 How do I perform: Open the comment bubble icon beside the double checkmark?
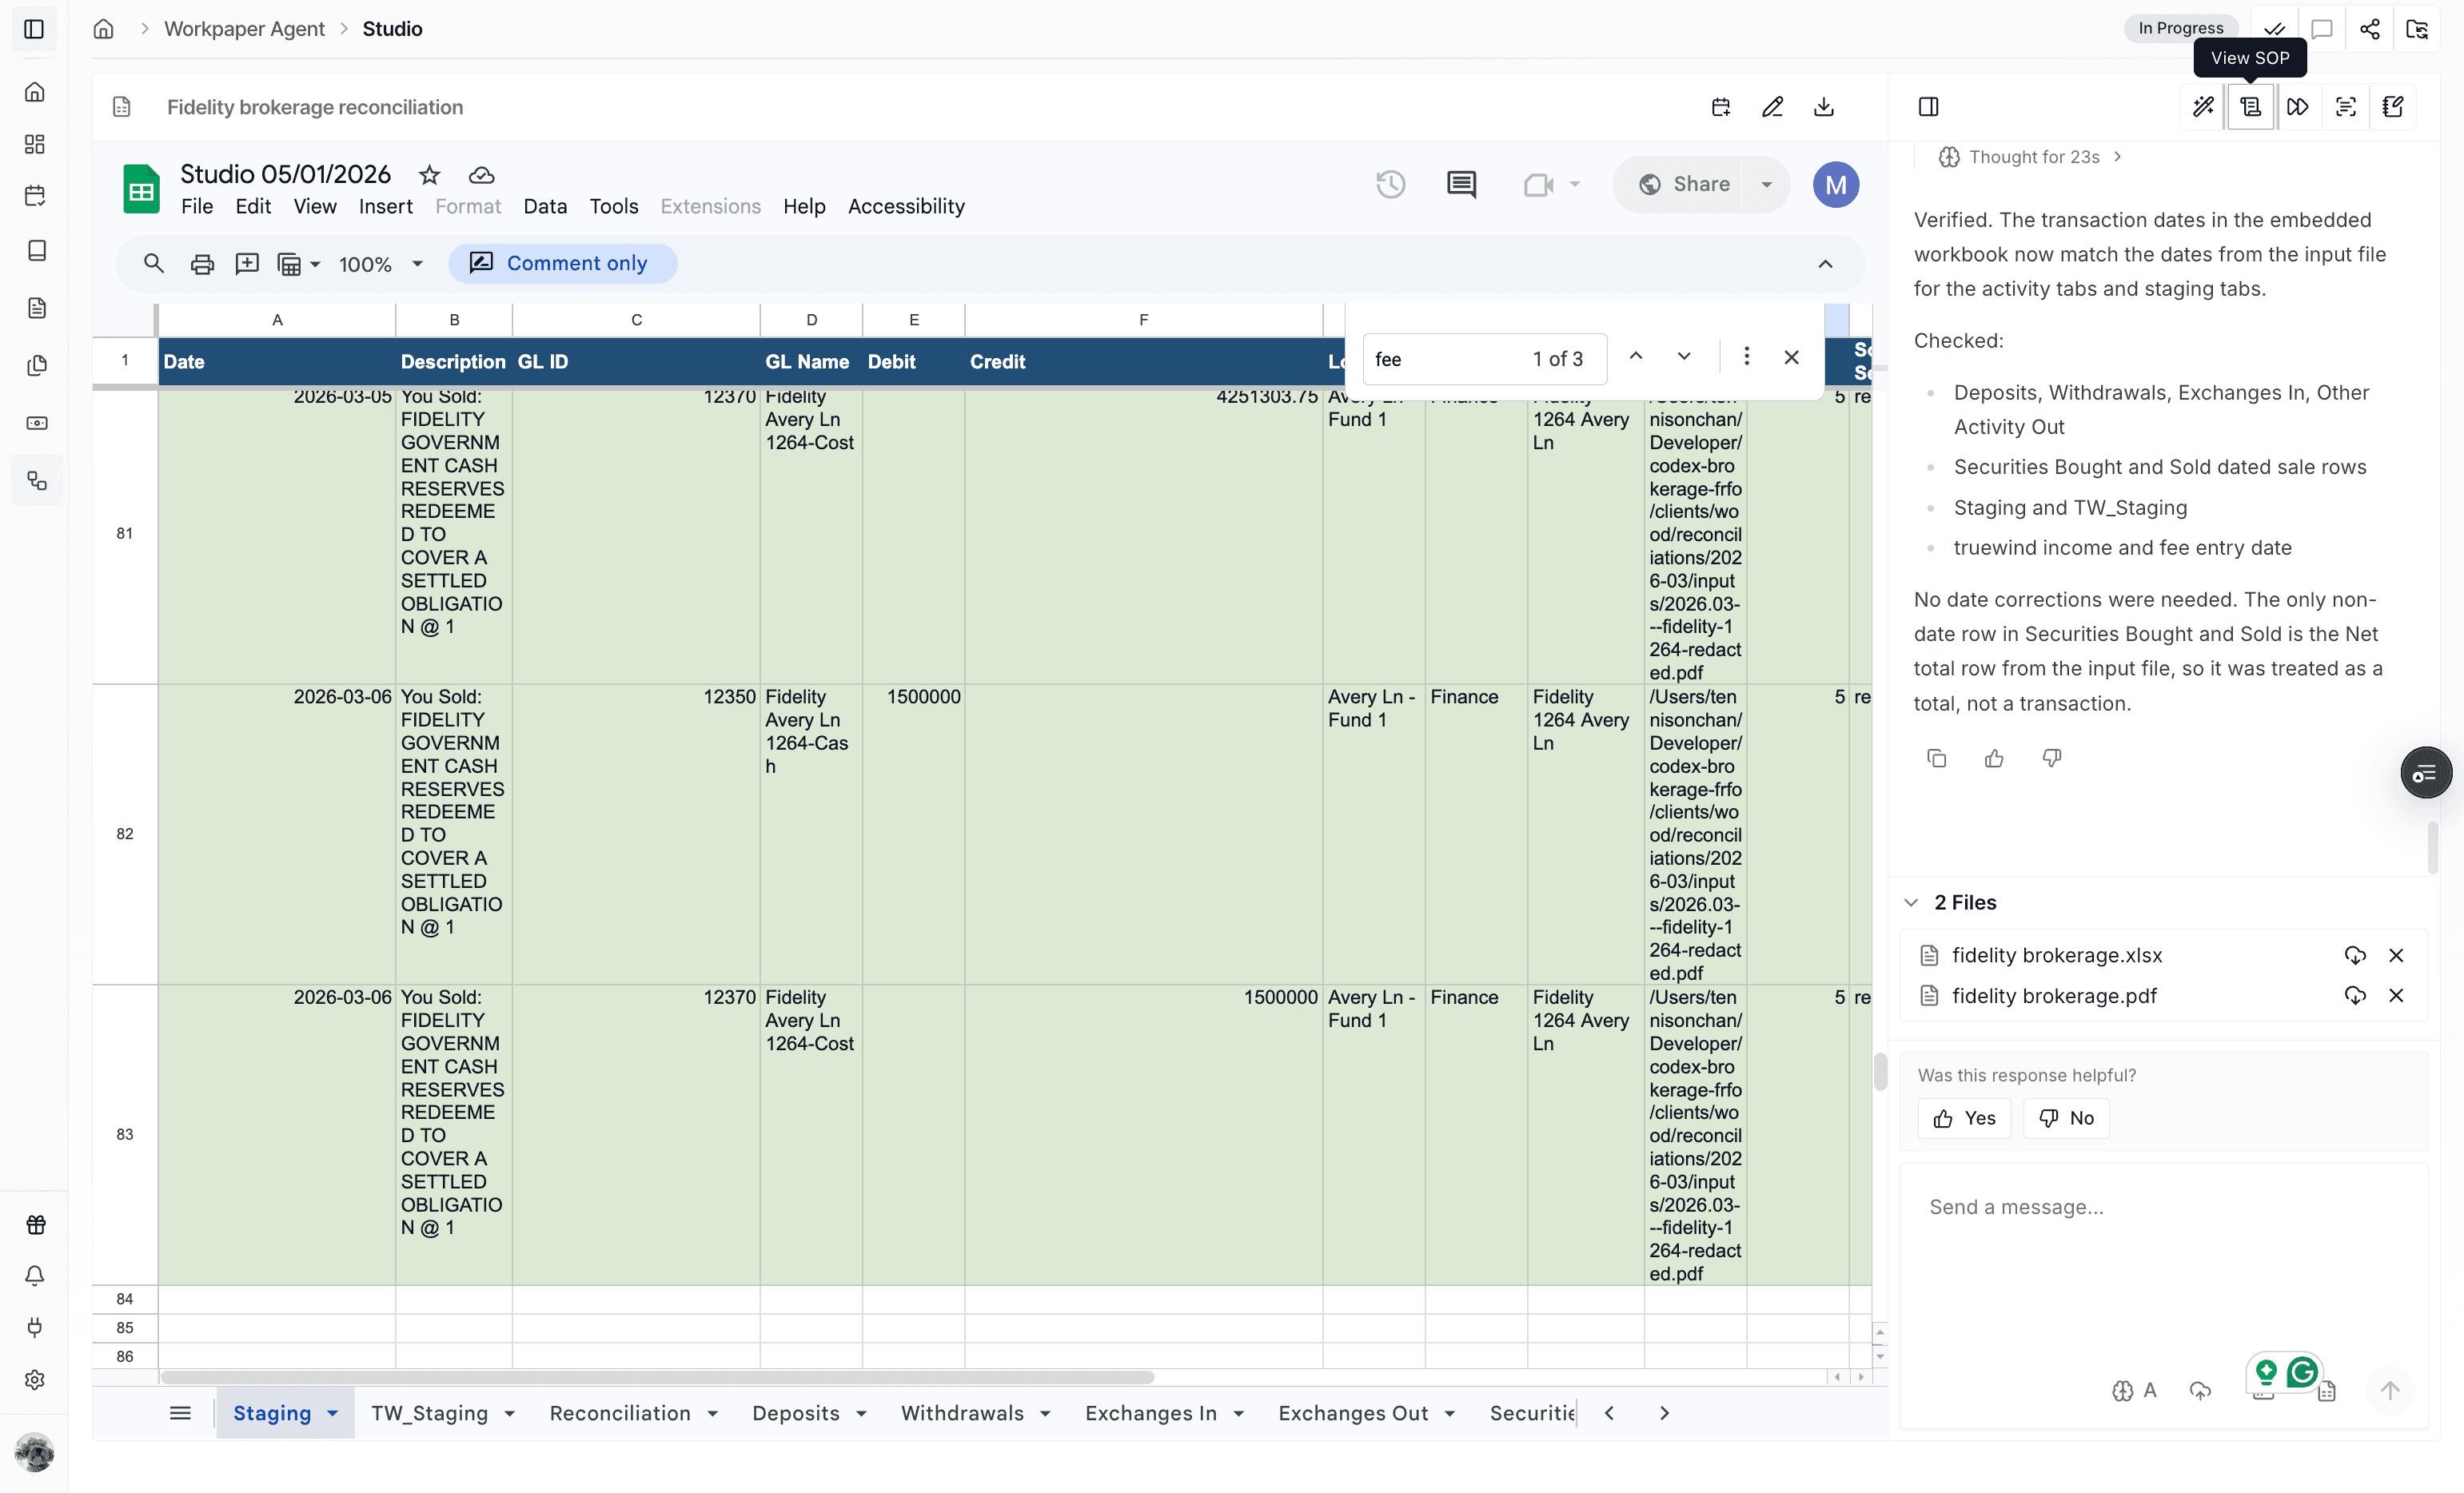[x=2322, y=29]
